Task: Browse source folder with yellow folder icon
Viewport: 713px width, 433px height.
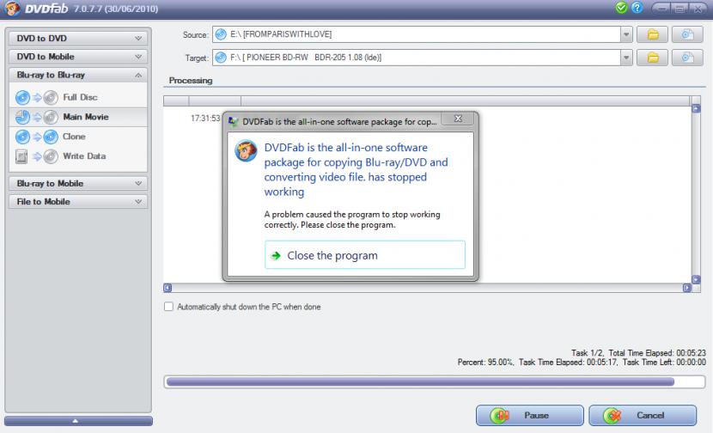Action: pyautogui.click(x=653, y=34)
